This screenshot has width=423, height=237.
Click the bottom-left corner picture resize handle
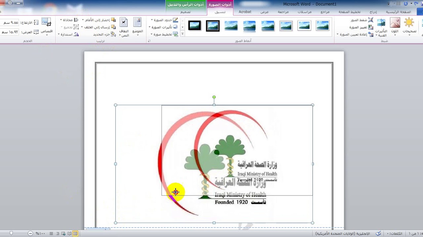click(115, 223)
